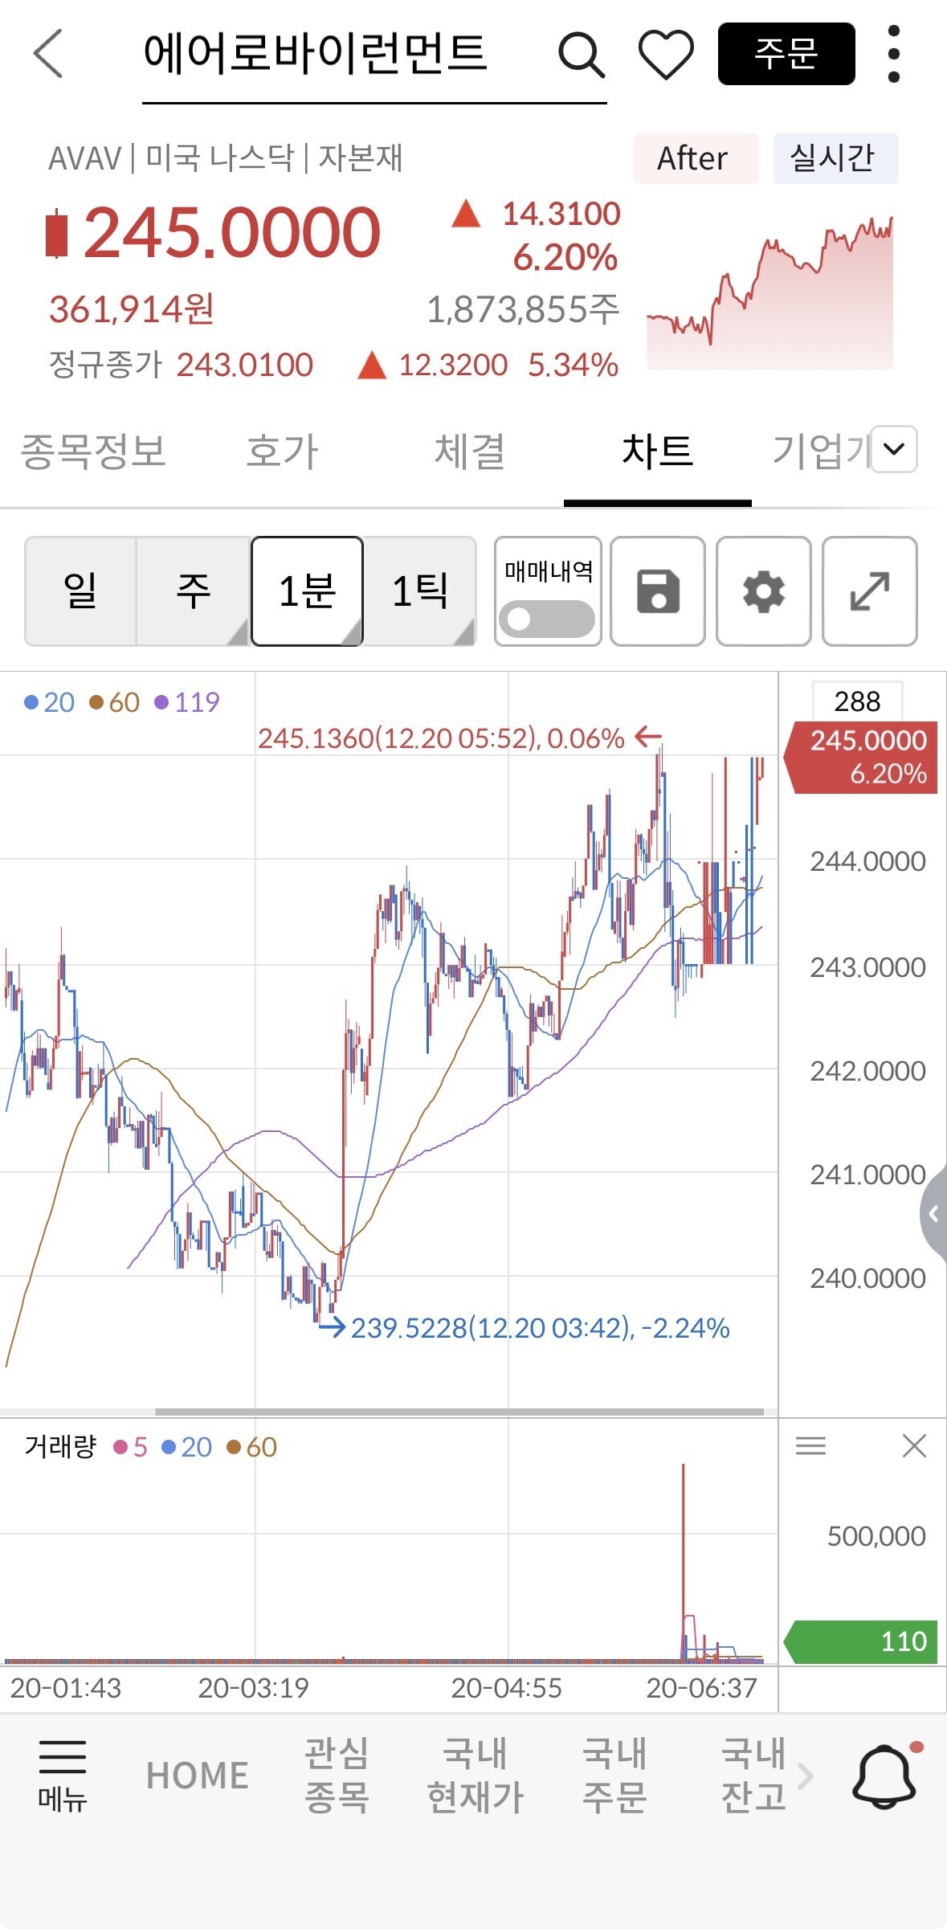Tap the 정규종가 243.0100 value
The image size is (947, 1929).
point(244,366)
